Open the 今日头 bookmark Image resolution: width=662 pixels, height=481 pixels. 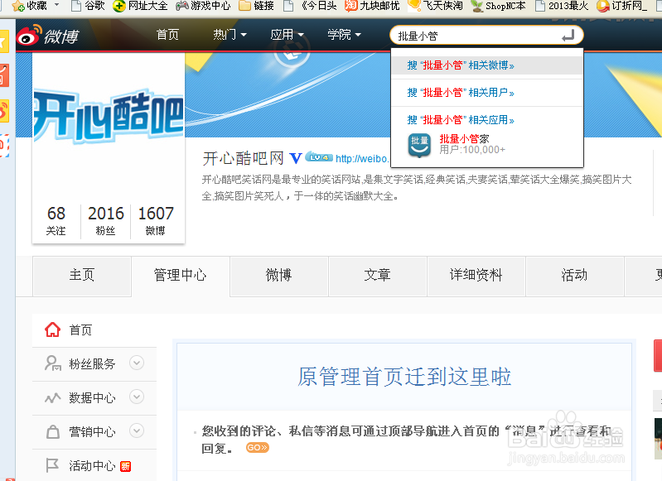(x=310, y=6)
